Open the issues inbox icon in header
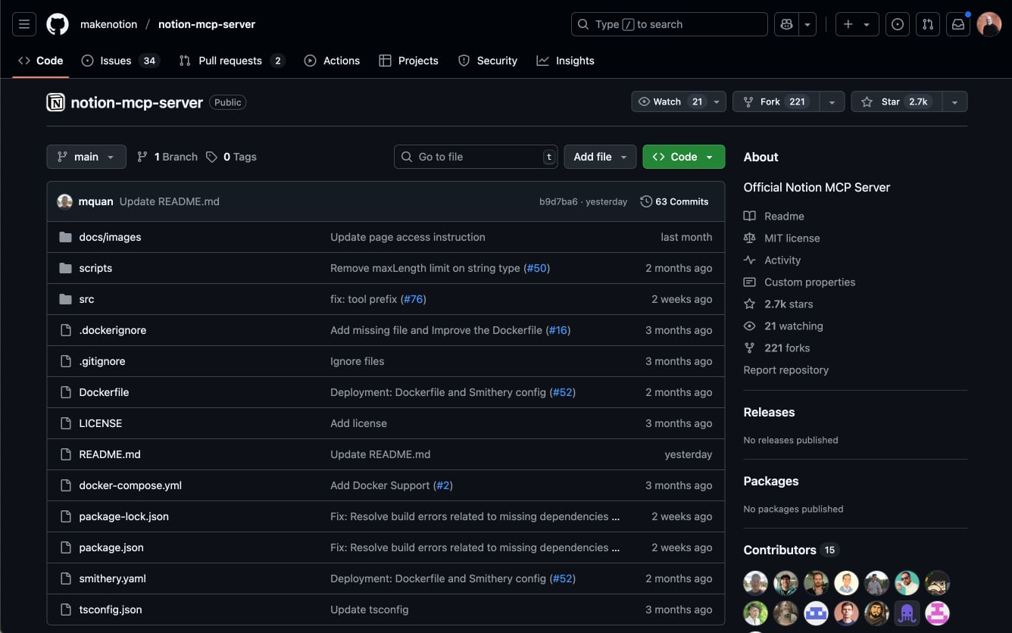The height and width of the screenshot is (633, 1012). pyautogui.click(x=898, y=24)
